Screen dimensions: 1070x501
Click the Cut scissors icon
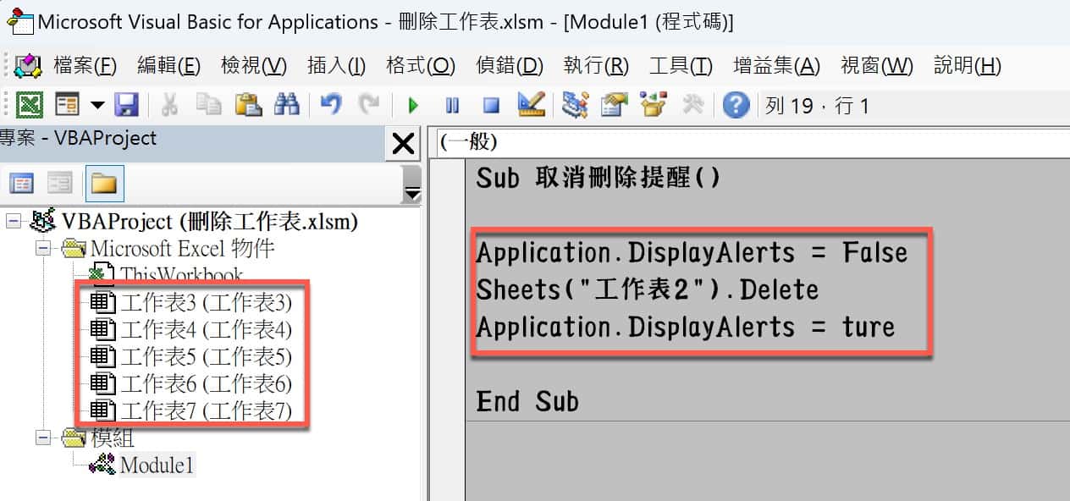169,105
